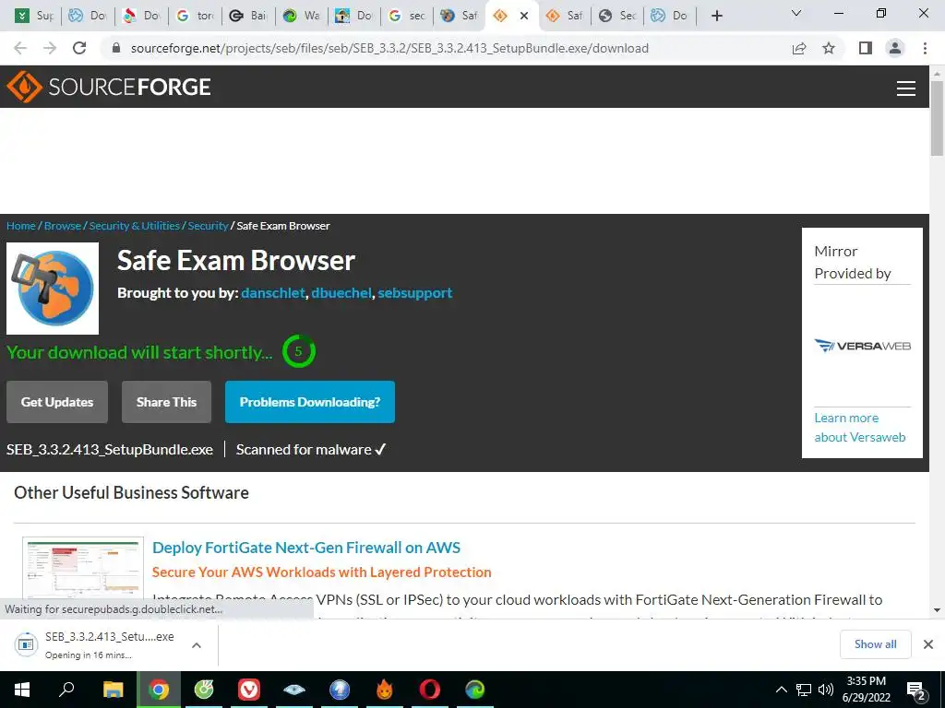Screen dimensions: 945x708
Task: Open File Explorer from the taskbar
Action: [113, 690]
